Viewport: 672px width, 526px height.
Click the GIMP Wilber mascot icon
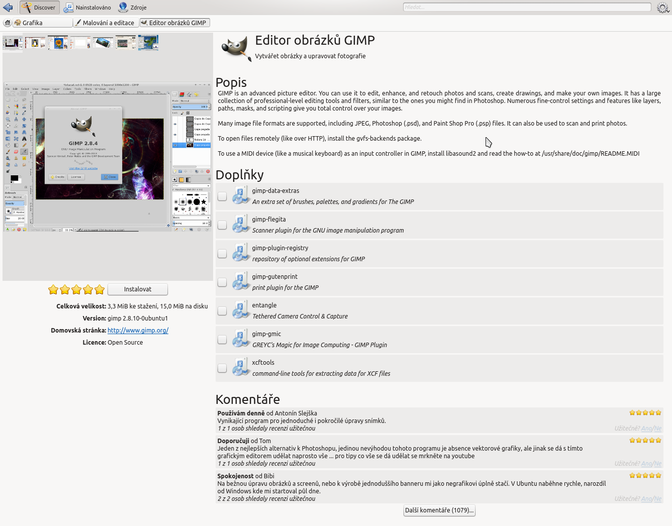click(x=236, y=48)
